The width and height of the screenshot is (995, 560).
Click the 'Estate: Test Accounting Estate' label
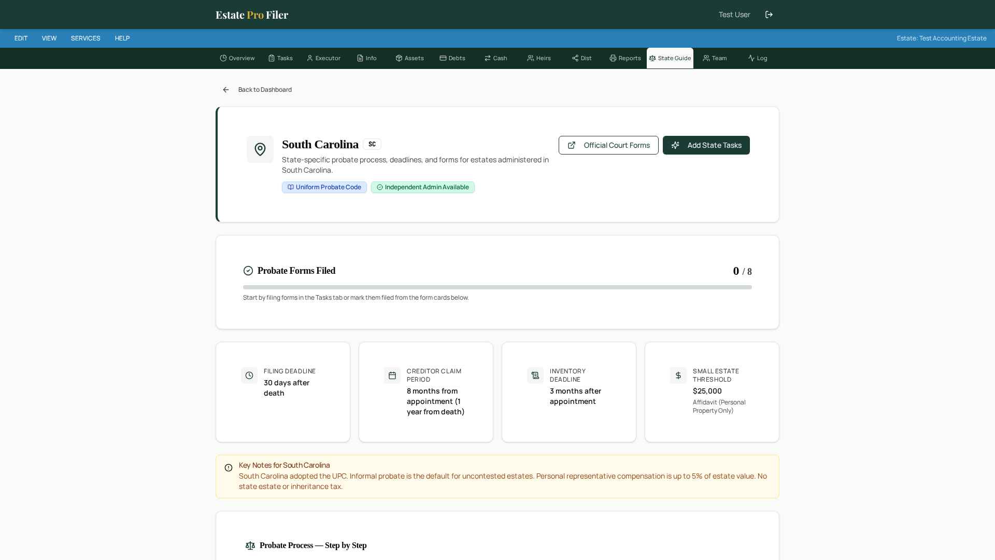(x=942, y=38)
